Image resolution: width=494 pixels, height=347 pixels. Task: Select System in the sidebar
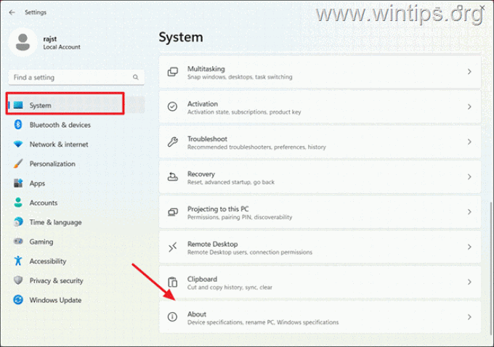click(x=76, y=105)
